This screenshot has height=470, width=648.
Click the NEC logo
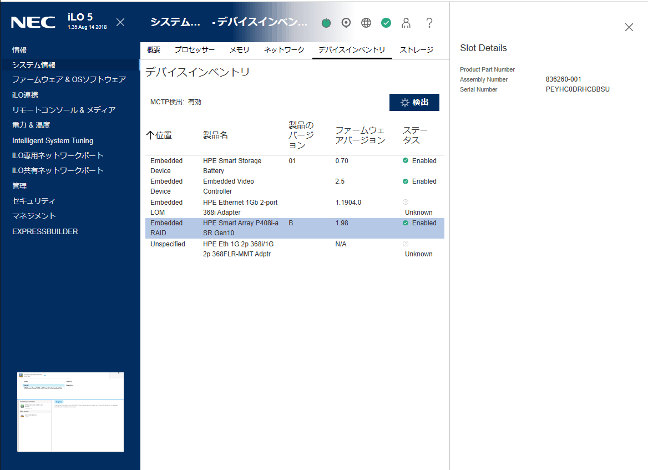[x=33, y=22]
